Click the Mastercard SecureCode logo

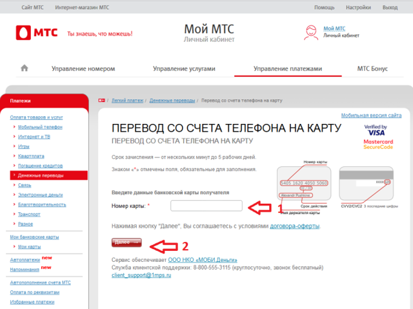click(378, 145)
